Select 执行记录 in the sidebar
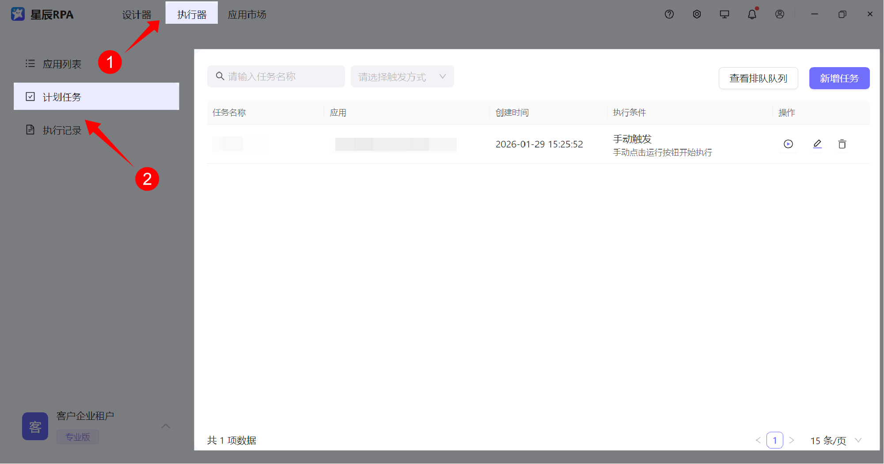Viewport: 884px width, 464px height. tap(62, 130)
